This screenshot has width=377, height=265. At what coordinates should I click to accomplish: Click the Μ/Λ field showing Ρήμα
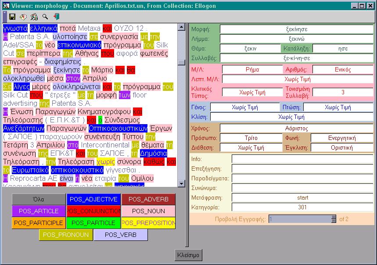point(252,70)
